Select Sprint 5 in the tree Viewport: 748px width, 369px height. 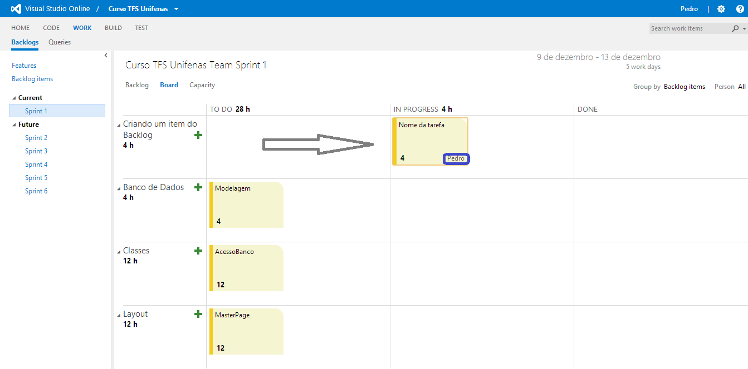point(36,178)
